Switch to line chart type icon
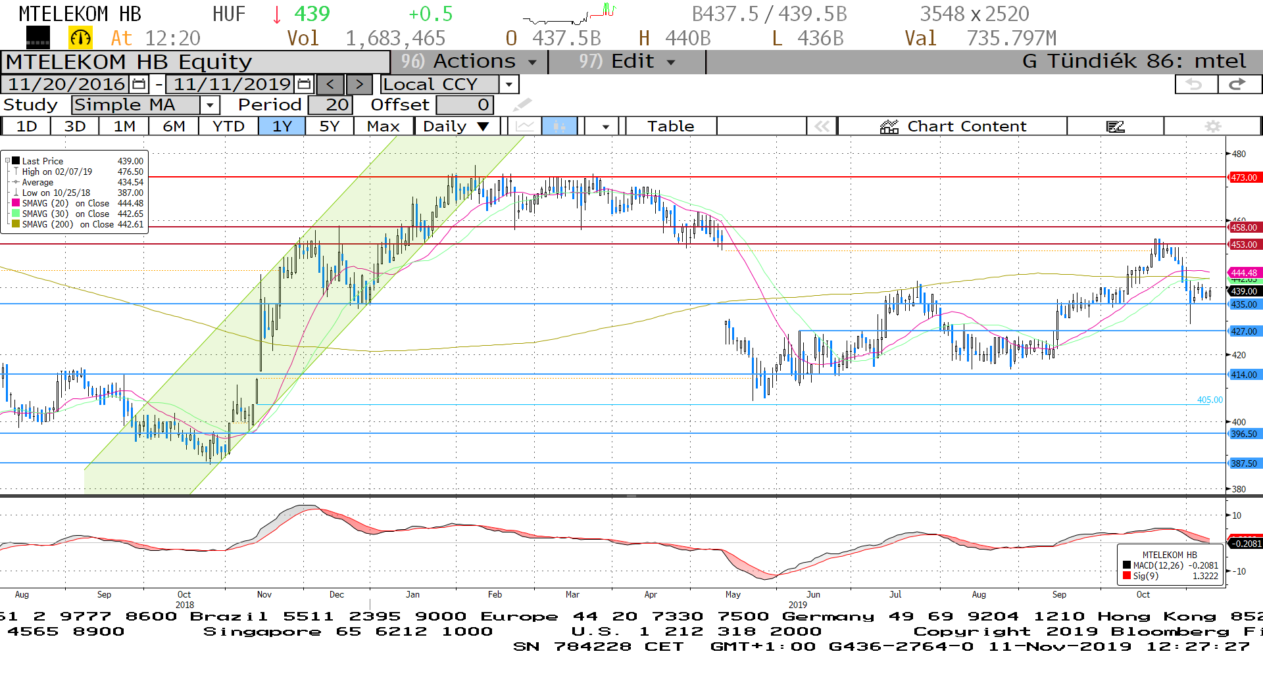The image size is (1263, 683). pos(525,126)
